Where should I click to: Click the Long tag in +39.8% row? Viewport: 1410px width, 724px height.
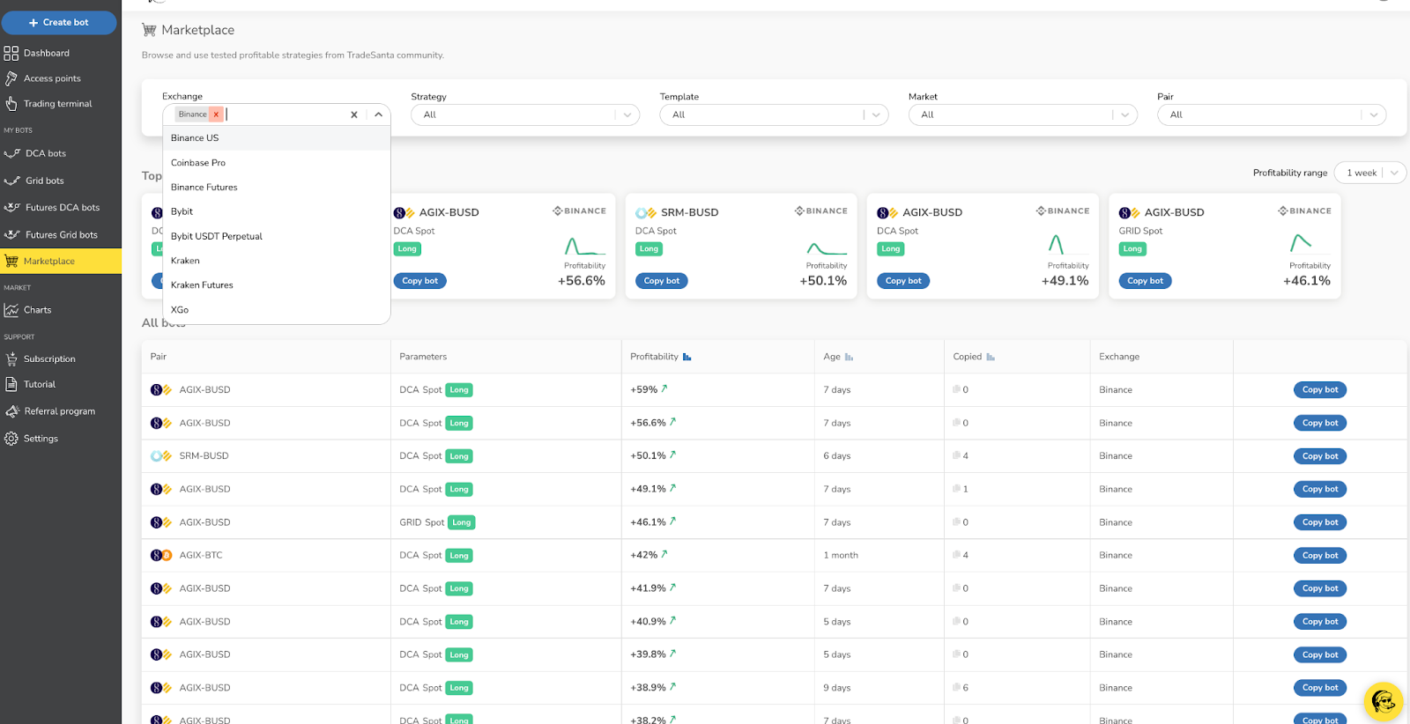click(x=459, y=655)
